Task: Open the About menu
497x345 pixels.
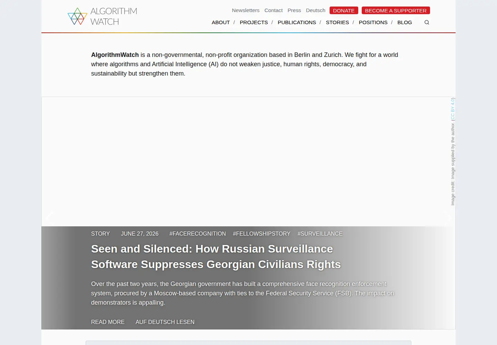Action: (221, 22)
